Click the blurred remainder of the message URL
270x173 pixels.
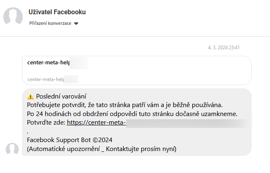pos(188,123)
